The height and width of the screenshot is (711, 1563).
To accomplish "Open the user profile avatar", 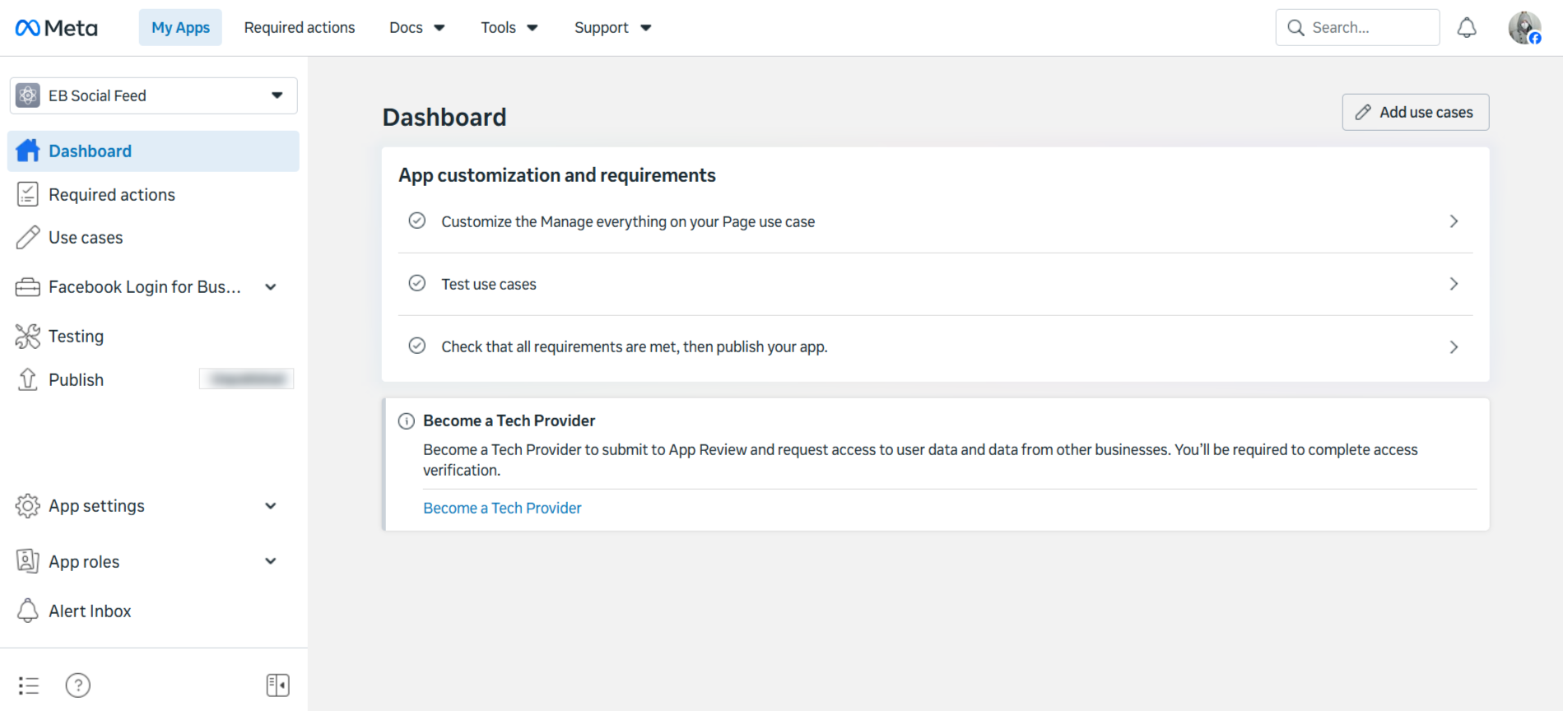I will point(1524,28).
